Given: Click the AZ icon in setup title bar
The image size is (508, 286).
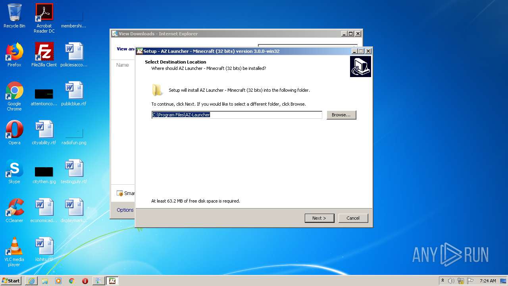Looking at the screenshot, I should pos(140,51).
